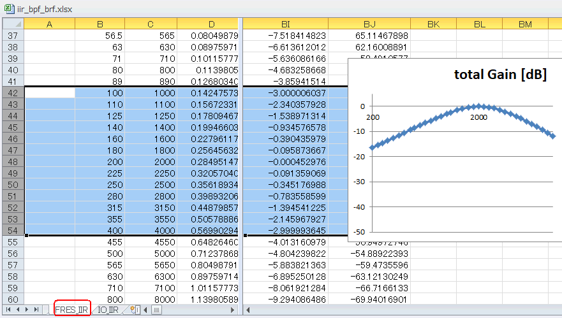The image size is (562, 318).
Task: Open the IO_IIR sheet tab
Action: tap(108, 310)
